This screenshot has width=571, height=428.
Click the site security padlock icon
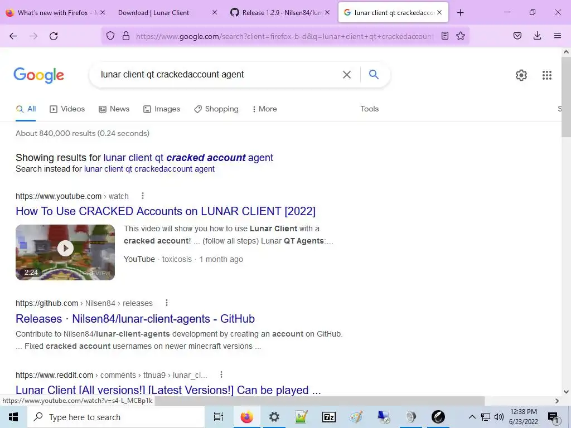click(126, 36)
